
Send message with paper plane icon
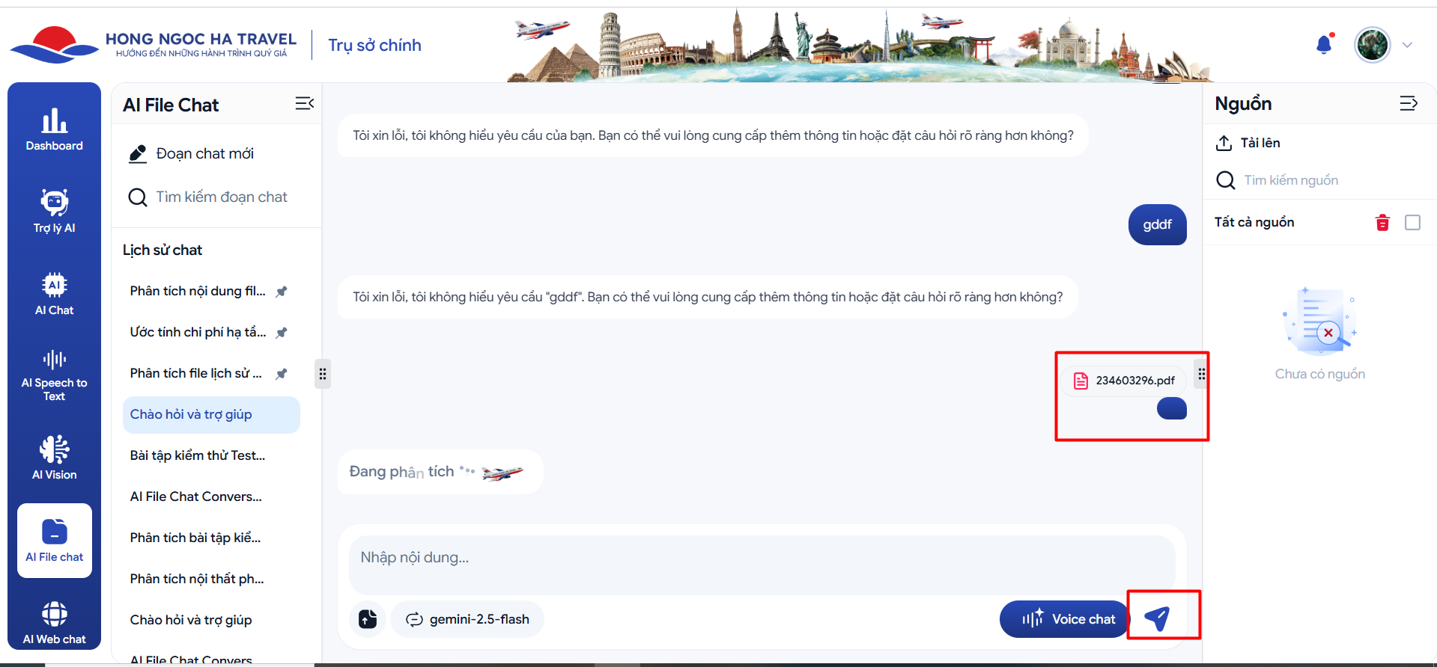coord(1157,618)
